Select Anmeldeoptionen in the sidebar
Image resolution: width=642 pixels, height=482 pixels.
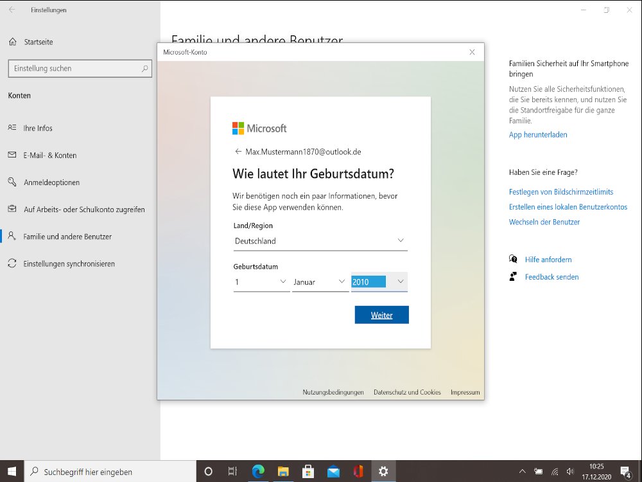click(51, 183)
